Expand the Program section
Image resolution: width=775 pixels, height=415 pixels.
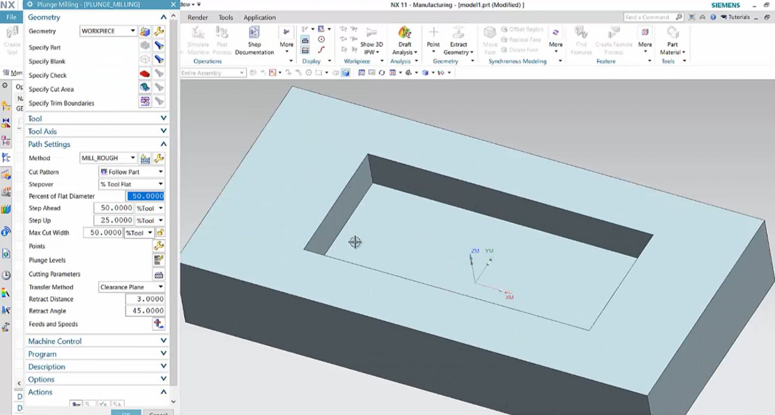163,353
